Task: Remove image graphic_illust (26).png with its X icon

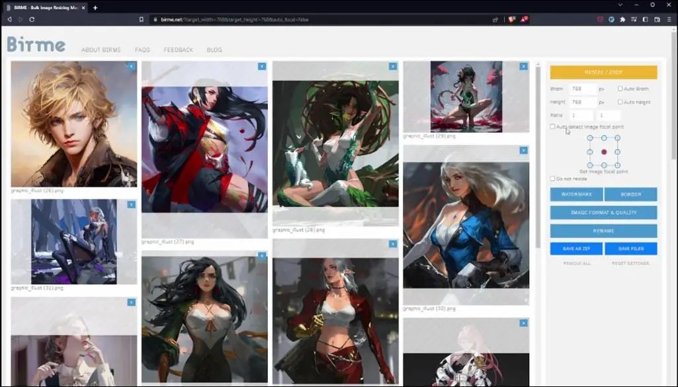Action: click(x=132, y=66)
